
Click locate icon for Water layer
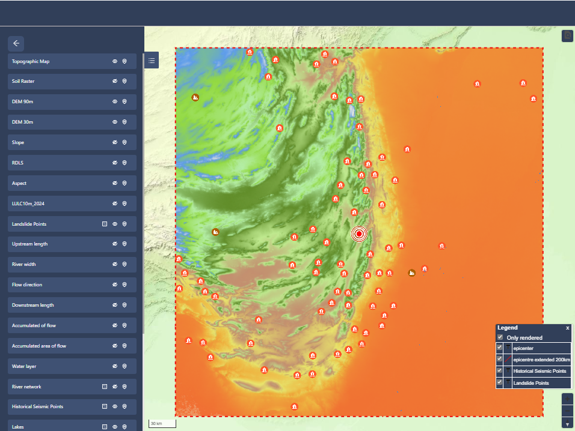coord(125,366)
